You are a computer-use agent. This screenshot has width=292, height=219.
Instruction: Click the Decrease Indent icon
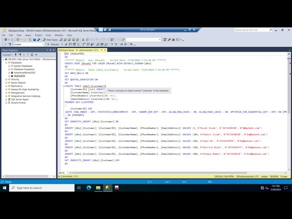(121, 44)
